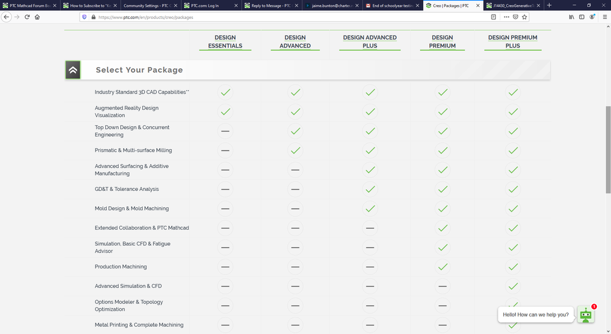Save page to Pocket

[x=515, y=17]
